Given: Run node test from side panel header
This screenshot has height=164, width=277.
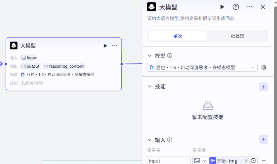Looking at the screenshot, I should 222,7.
